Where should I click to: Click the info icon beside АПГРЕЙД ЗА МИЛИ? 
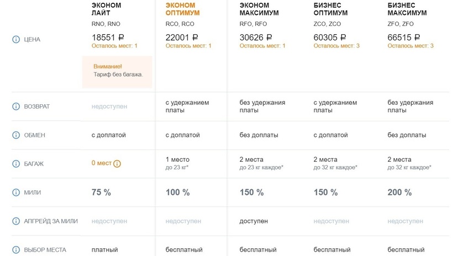[15, 221]
